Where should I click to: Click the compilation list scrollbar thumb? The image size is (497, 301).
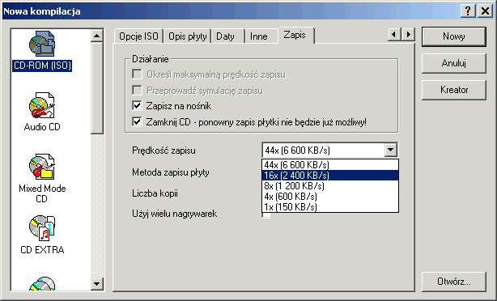click(x=97, y=88)
